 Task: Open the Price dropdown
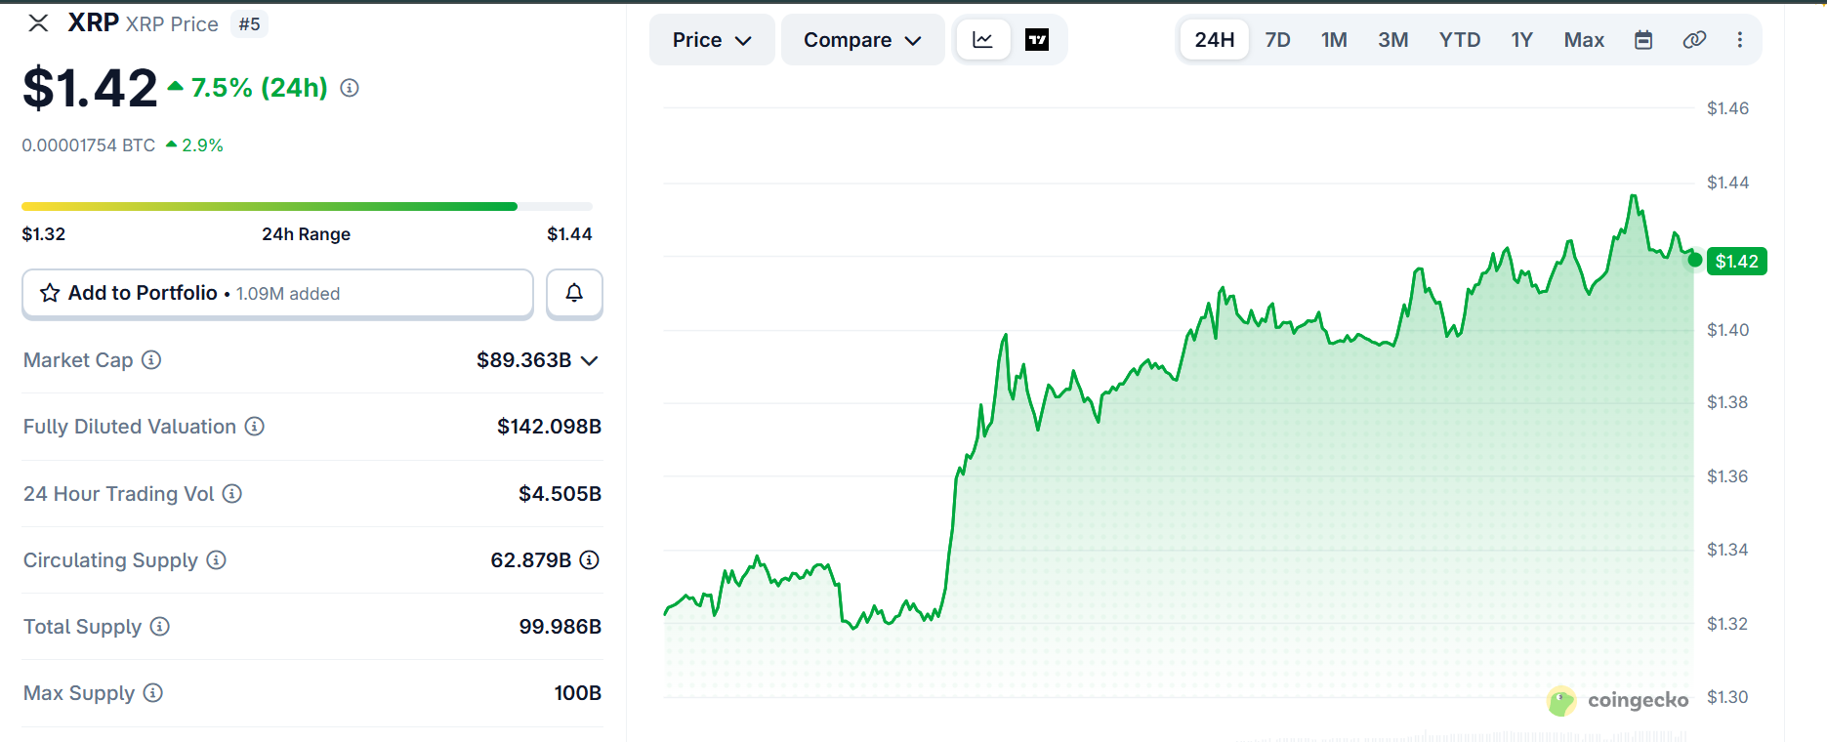tap(712, 40)
